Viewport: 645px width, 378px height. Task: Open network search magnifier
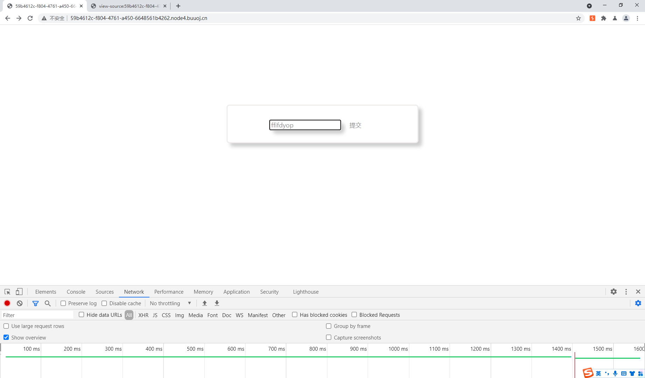coord(48,303)
